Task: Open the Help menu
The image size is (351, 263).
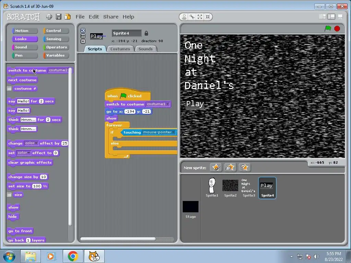Action: (128, 17)
